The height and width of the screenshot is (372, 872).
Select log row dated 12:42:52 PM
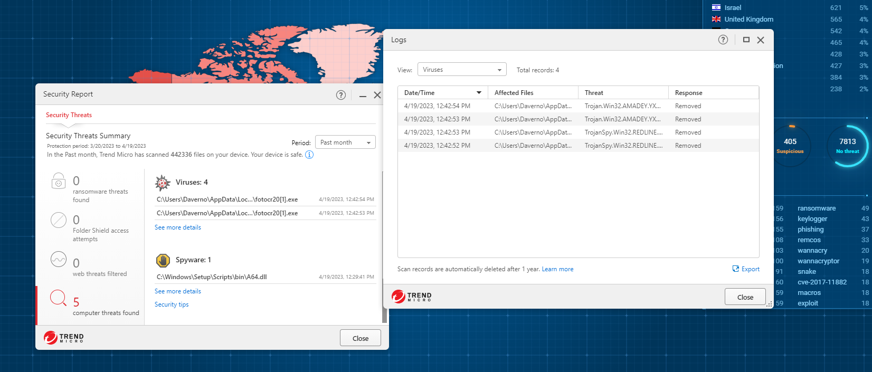578,146
